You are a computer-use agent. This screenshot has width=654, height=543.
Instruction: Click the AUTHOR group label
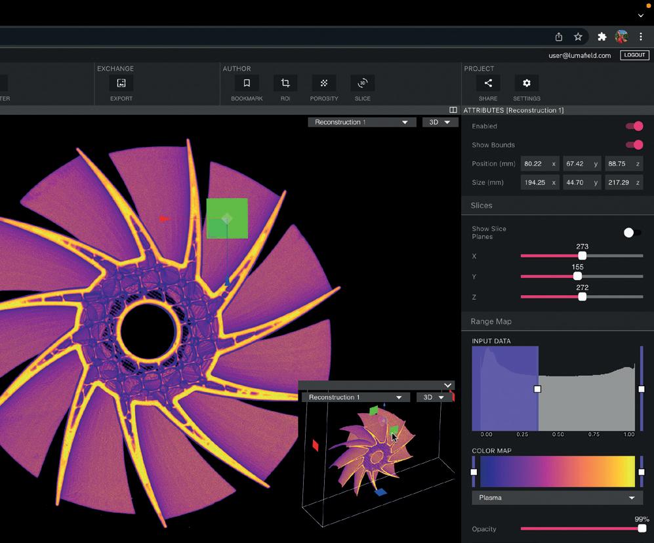(237, 68)
